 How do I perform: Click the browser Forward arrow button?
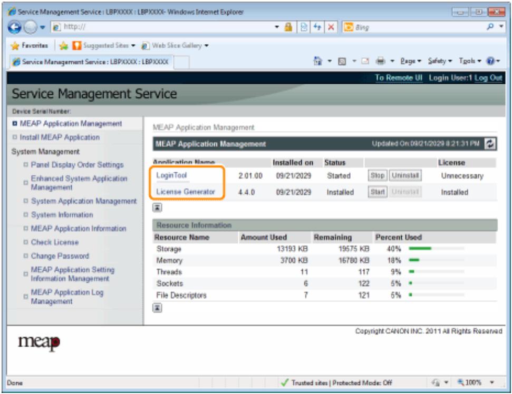31,27
